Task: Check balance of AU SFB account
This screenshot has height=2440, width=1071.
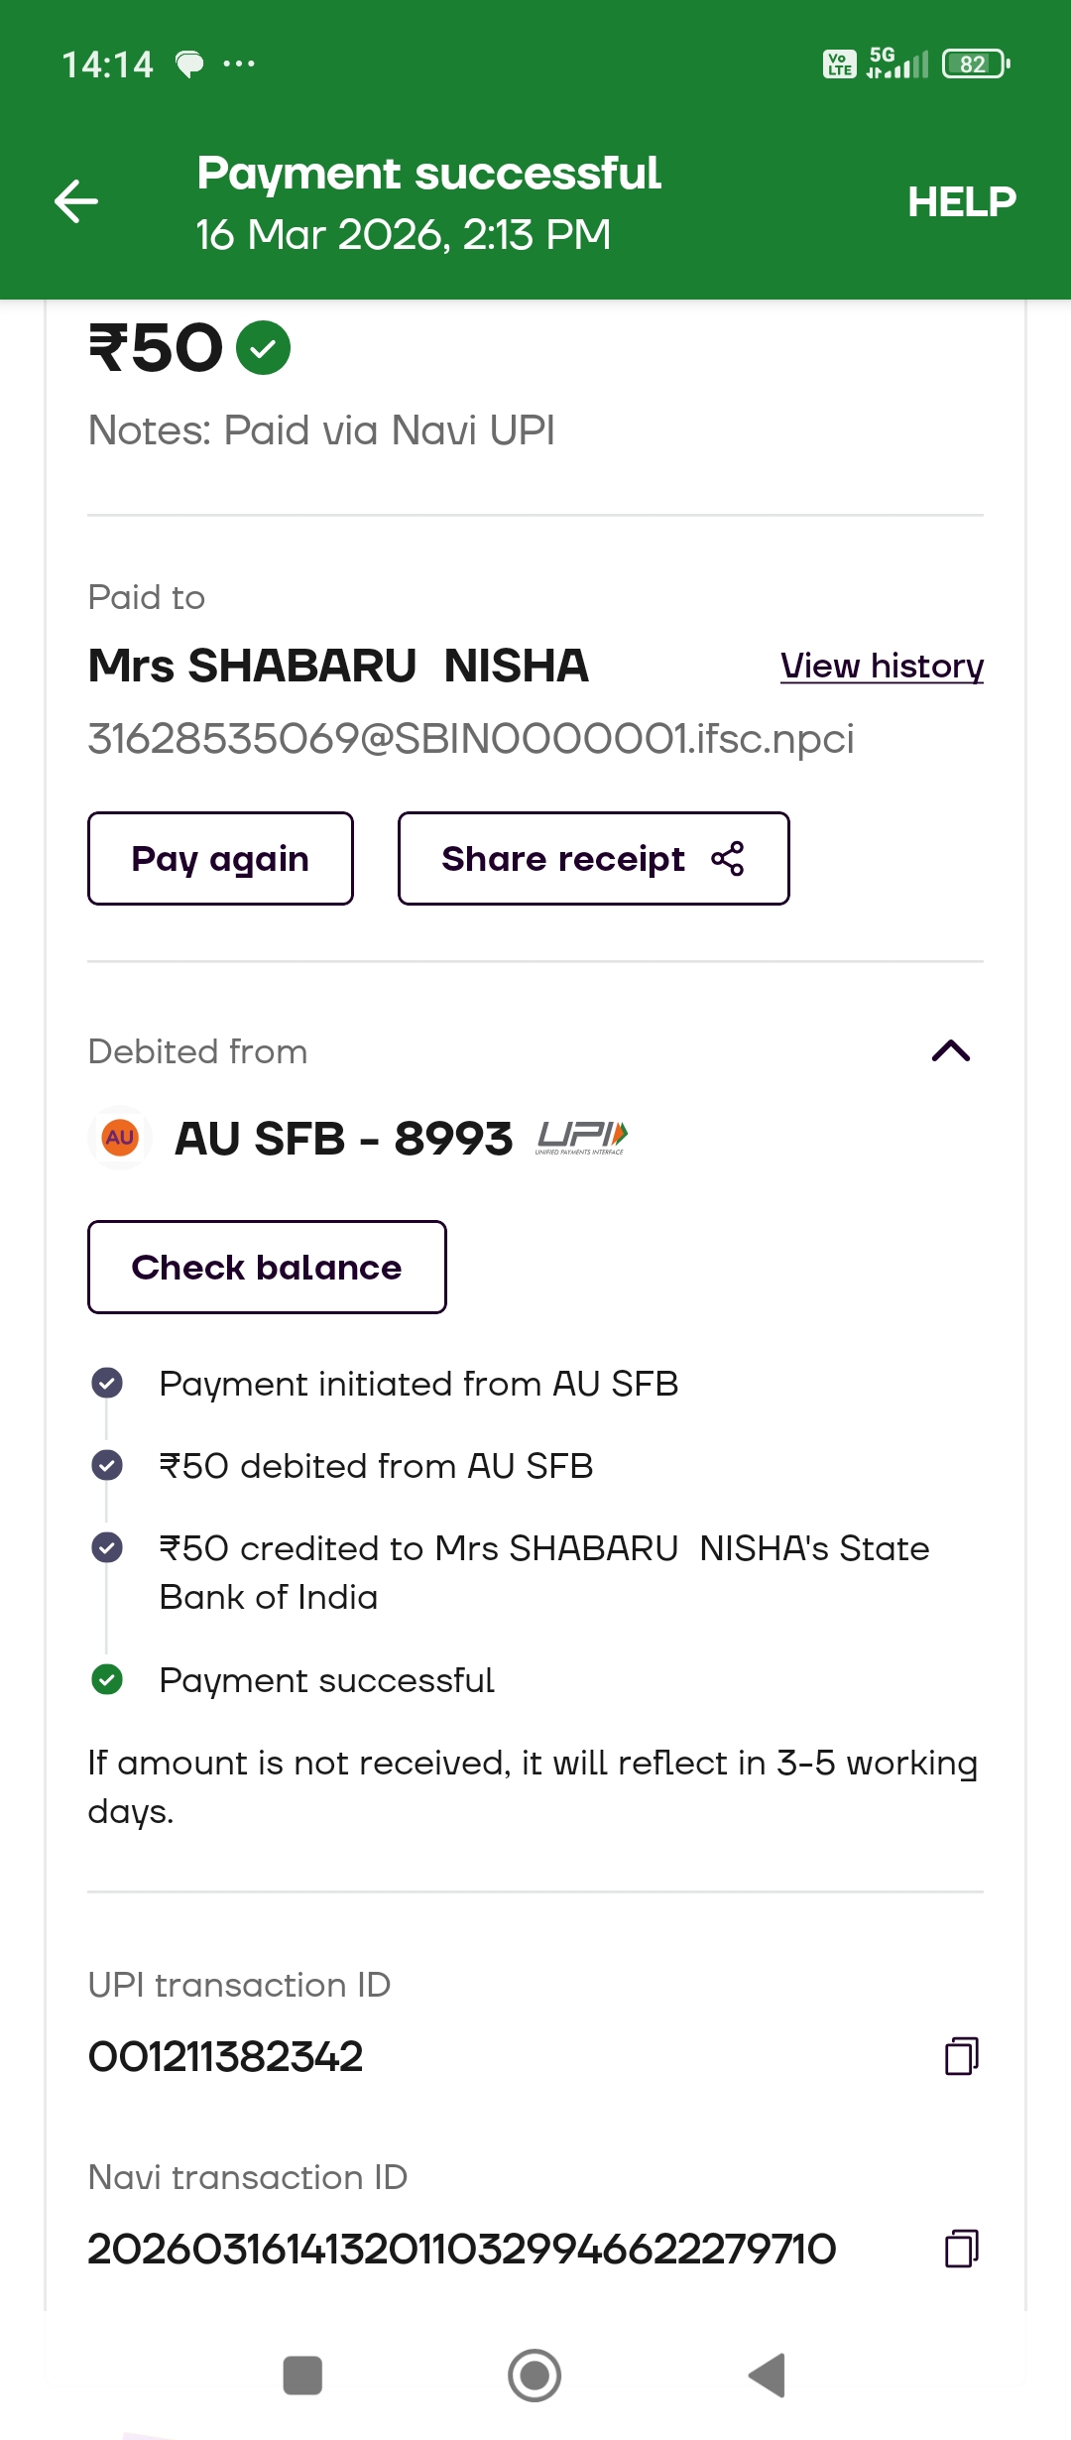Action: tap(267, 1268)
